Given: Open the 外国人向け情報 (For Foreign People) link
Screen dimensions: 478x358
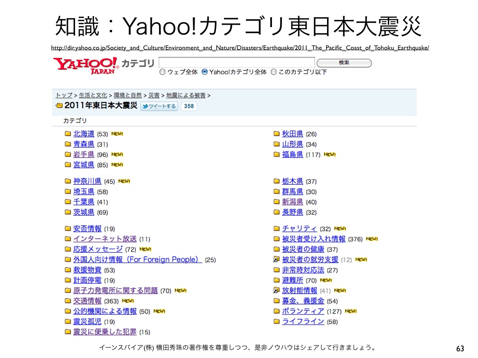Looking at the screenshot, I should [x=138, y=260].
